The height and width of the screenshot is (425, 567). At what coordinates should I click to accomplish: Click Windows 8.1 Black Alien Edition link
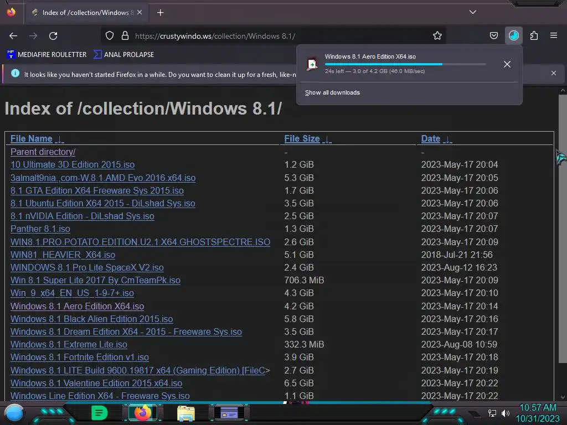[91, 319]
